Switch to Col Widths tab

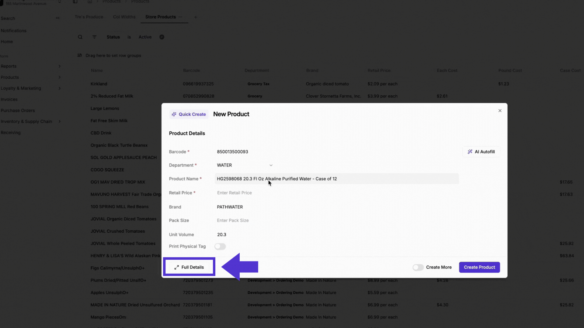tap(124, 17)
